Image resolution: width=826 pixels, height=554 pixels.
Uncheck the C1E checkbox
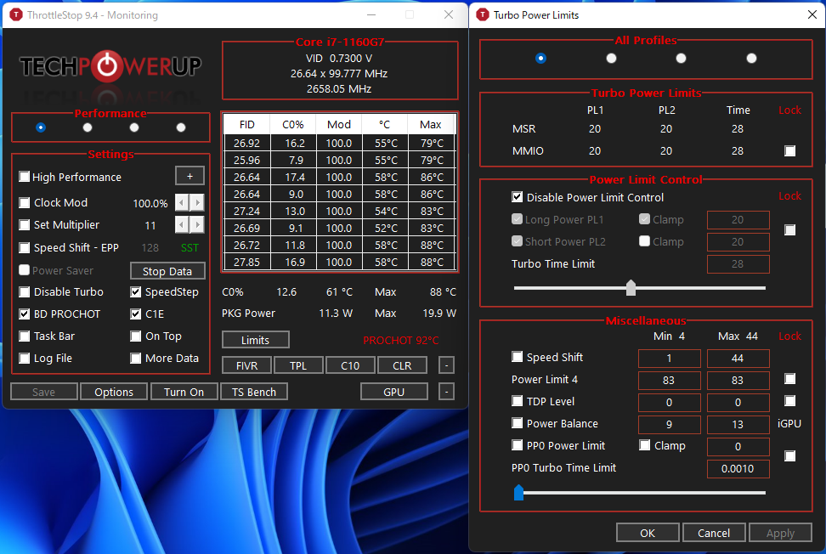[x=136, y=314]
